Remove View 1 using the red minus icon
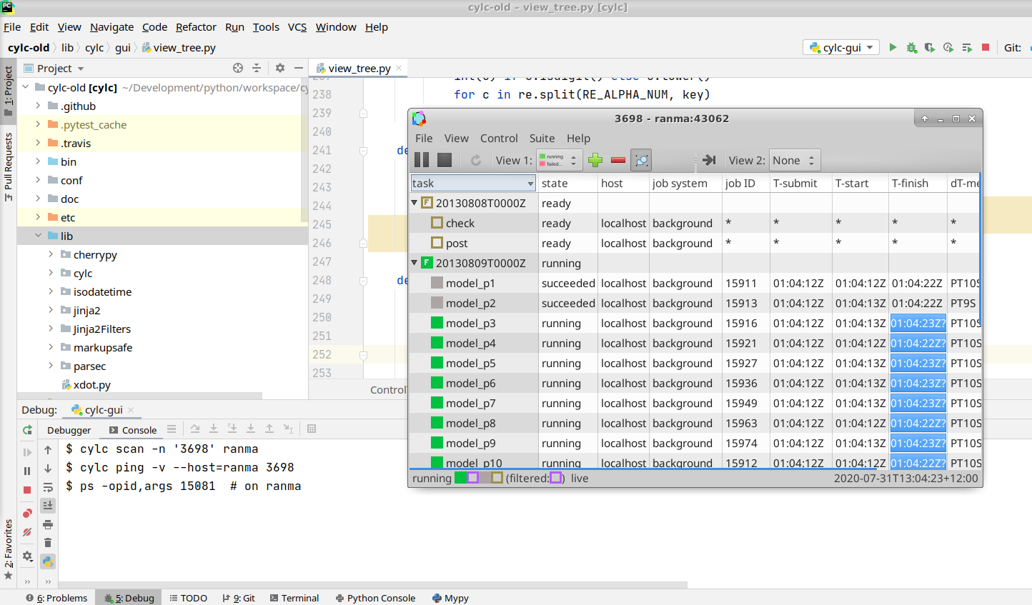The width and height of the screenshot is (1032, 605). click(618, 159)
